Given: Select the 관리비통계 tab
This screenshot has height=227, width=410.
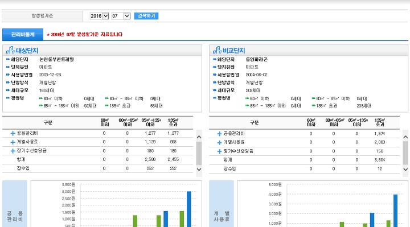Looking at the screenshot, I should 23,35.
